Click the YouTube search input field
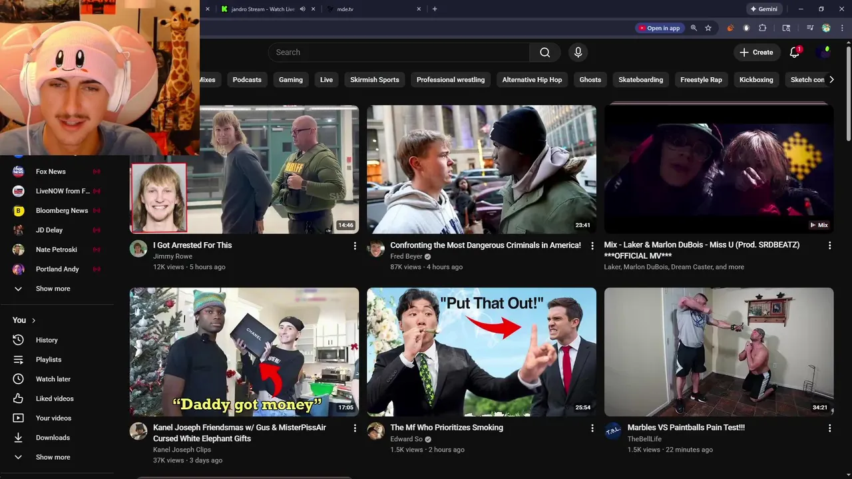This screenshot has height=479, width=852. click(399, 53)
